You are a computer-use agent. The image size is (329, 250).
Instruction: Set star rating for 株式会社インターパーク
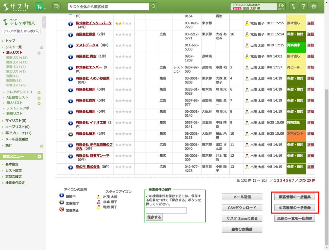[x=123, y=24]
